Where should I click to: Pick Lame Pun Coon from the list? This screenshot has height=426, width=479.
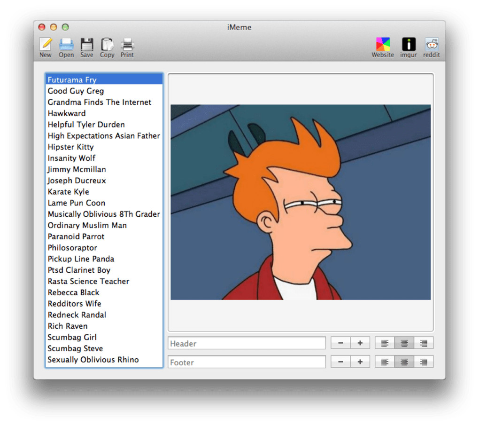click(104, 203)
